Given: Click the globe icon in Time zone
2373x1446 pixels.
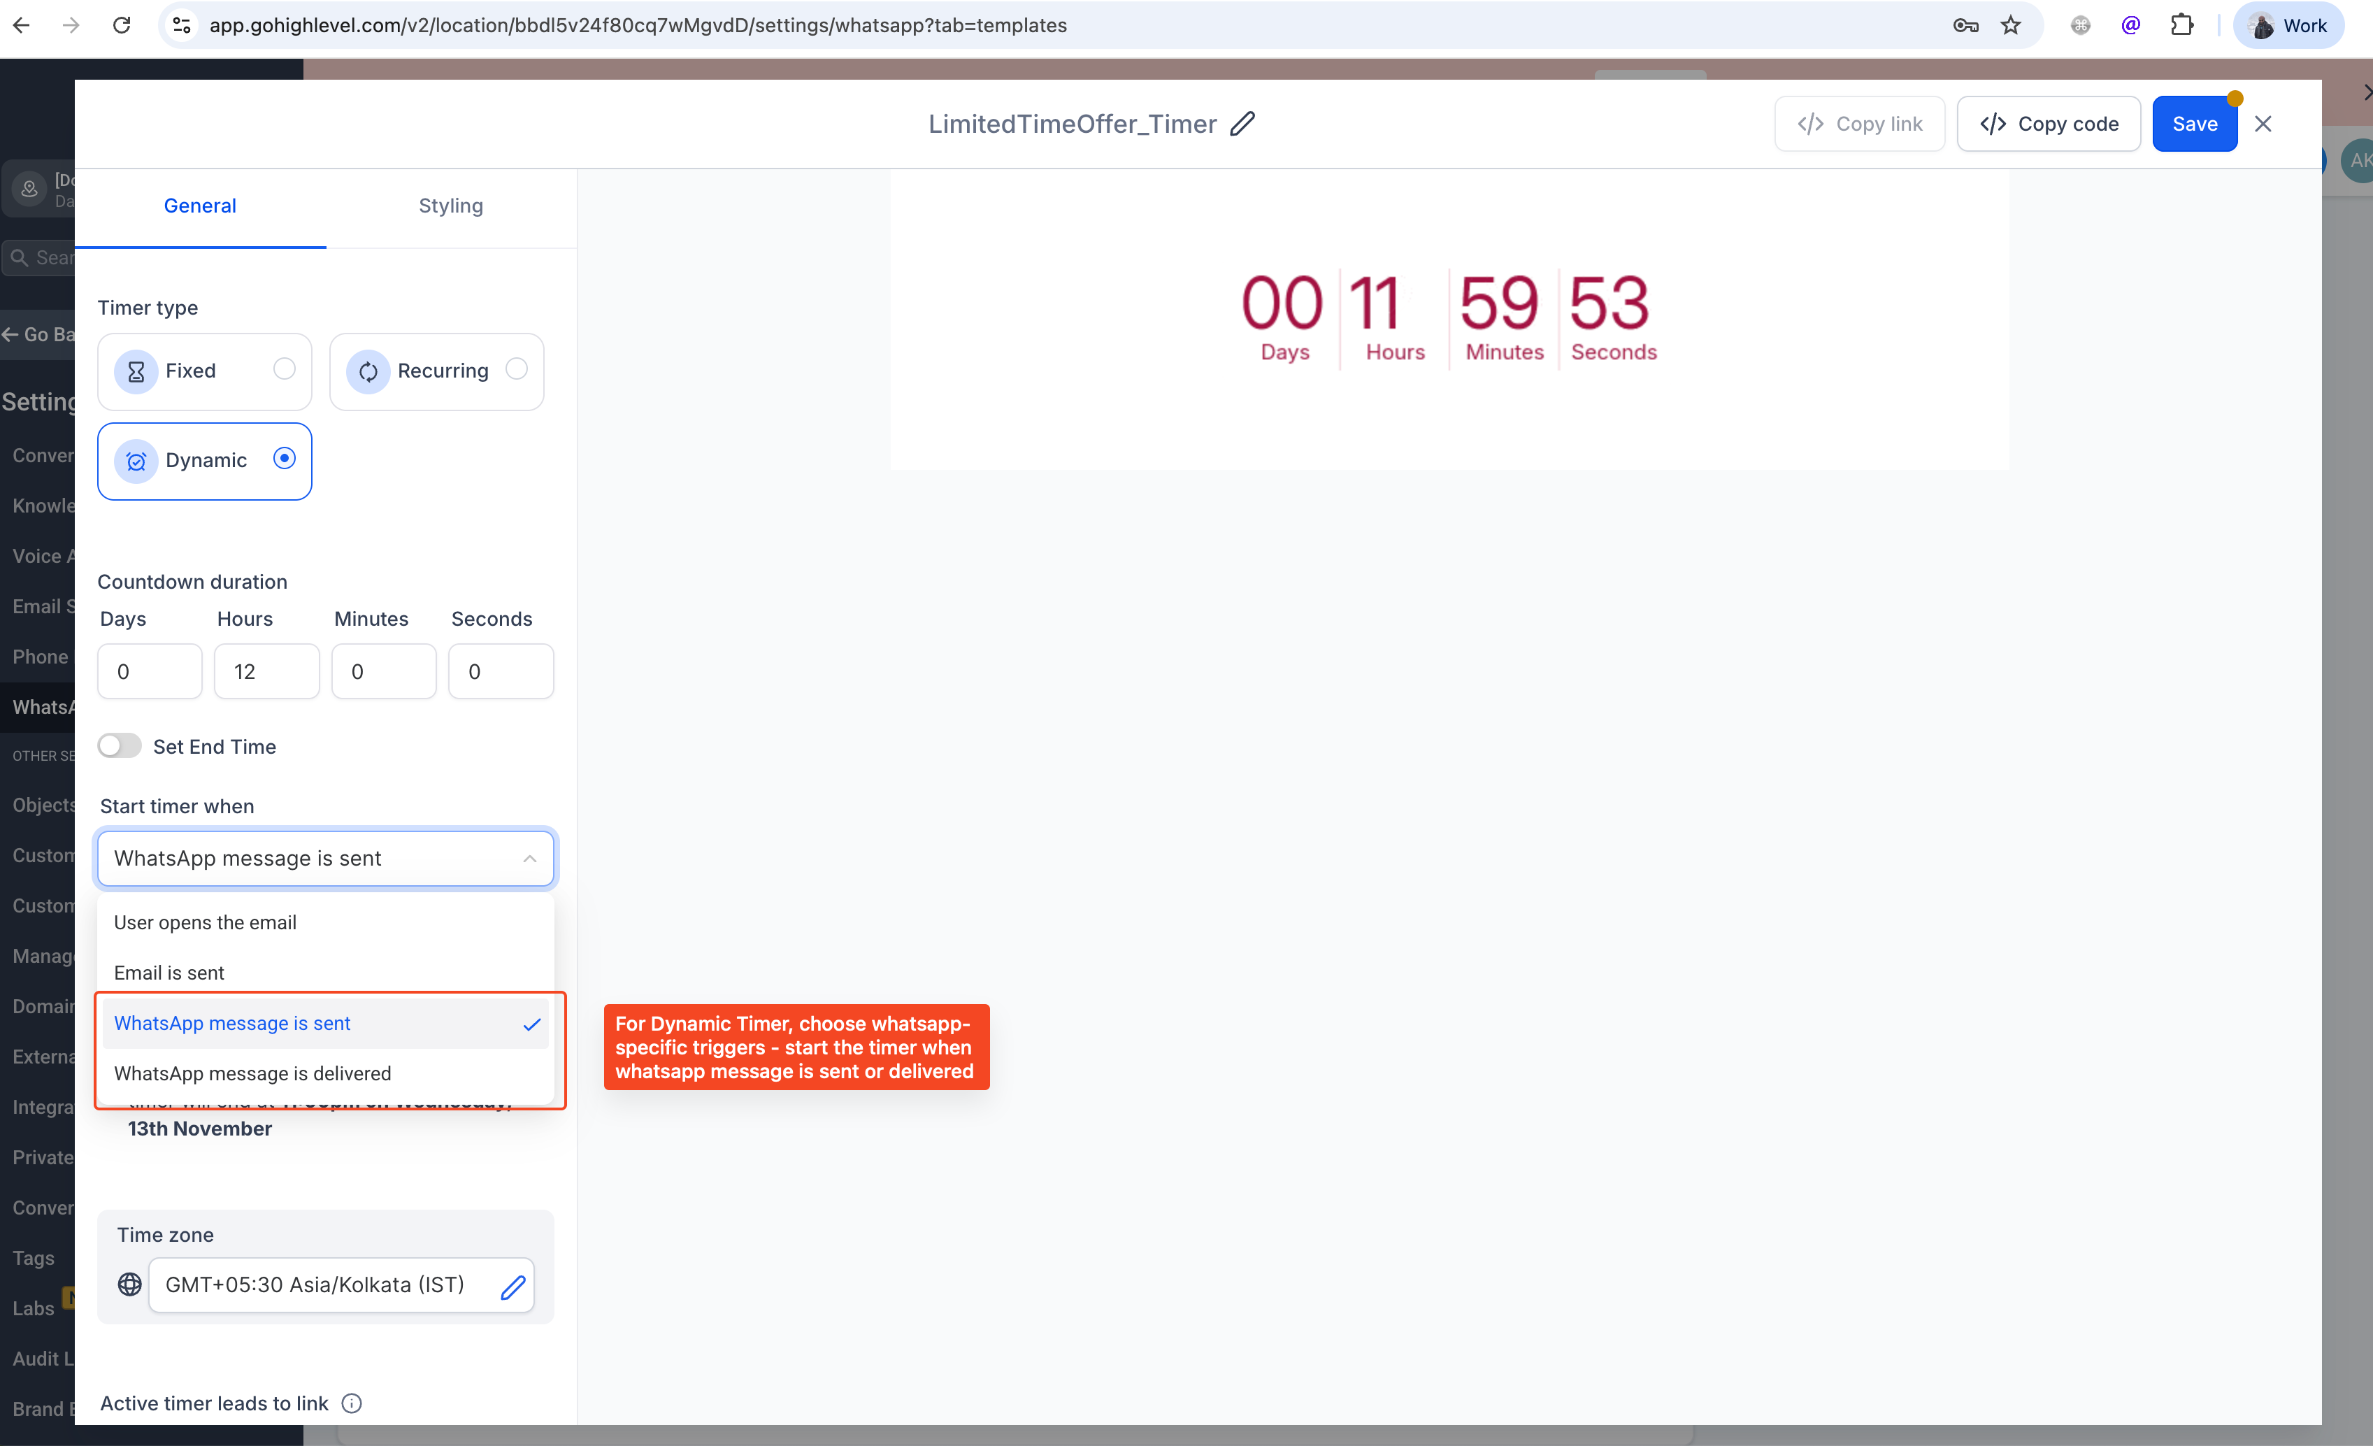Looking at the screenshot, I should (x=130, y=1284).
